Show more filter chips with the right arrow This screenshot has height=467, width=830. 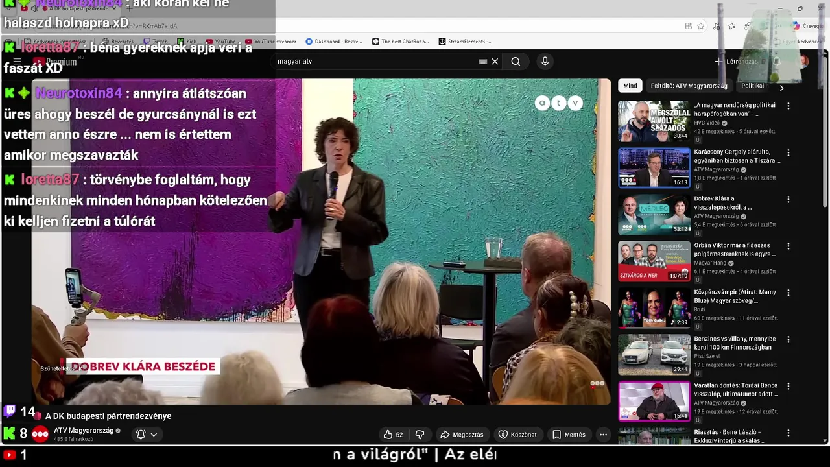point(781,87)
